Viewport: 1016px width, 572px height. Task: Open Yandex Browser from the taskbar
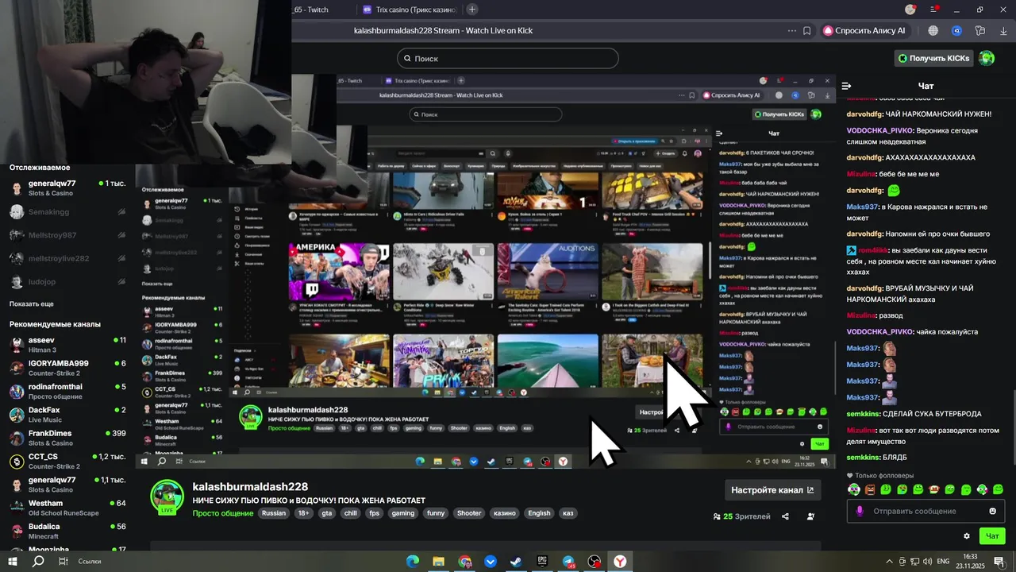pyautogui.click(x=620, y=562)
